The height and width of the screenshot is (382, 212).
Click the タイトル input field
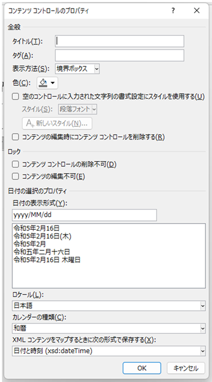pos(120,41)
